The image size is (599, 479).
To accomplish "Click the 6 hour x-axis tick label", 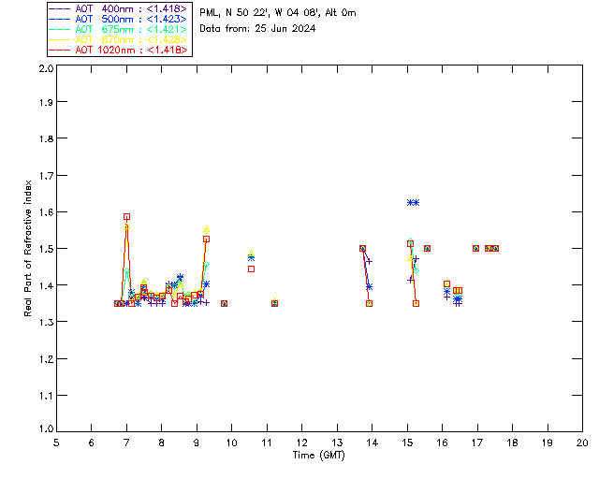I will pyautogui.click(x=92, y=443).
